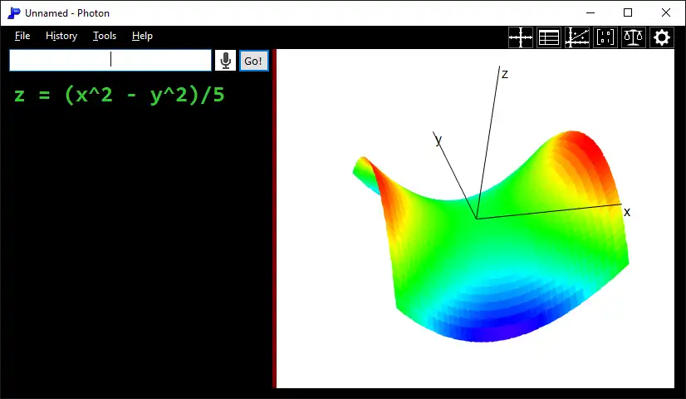Open the Help menu
Viewport: 686px width, 399px height.
click(x=142, y=36)
